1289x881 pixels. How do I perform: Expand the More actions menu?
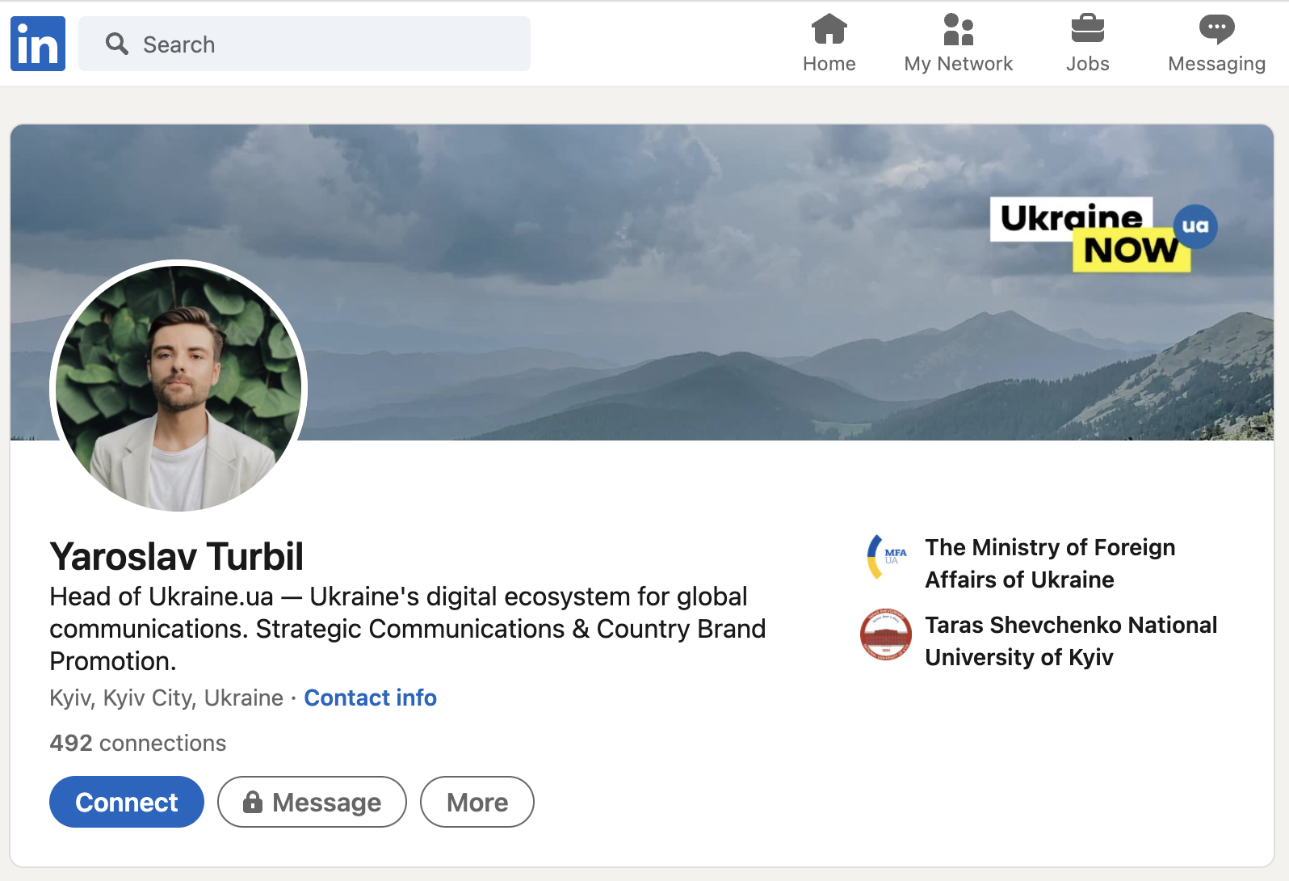pyautogui.click(x=477, y=802)
